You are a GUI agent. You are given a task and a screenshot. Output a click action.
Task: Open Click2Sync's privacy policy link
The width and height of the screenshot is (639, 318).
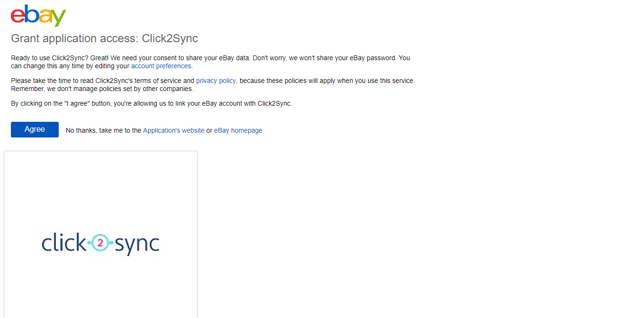(216, 81)
